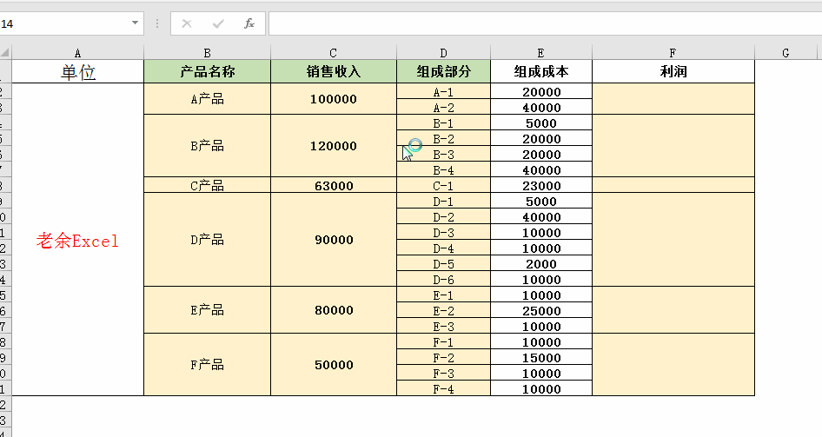The height and width of the screenshot is (437, 822).
Task: Open the Name Box dropdown arrow
Action: point(135,23)
